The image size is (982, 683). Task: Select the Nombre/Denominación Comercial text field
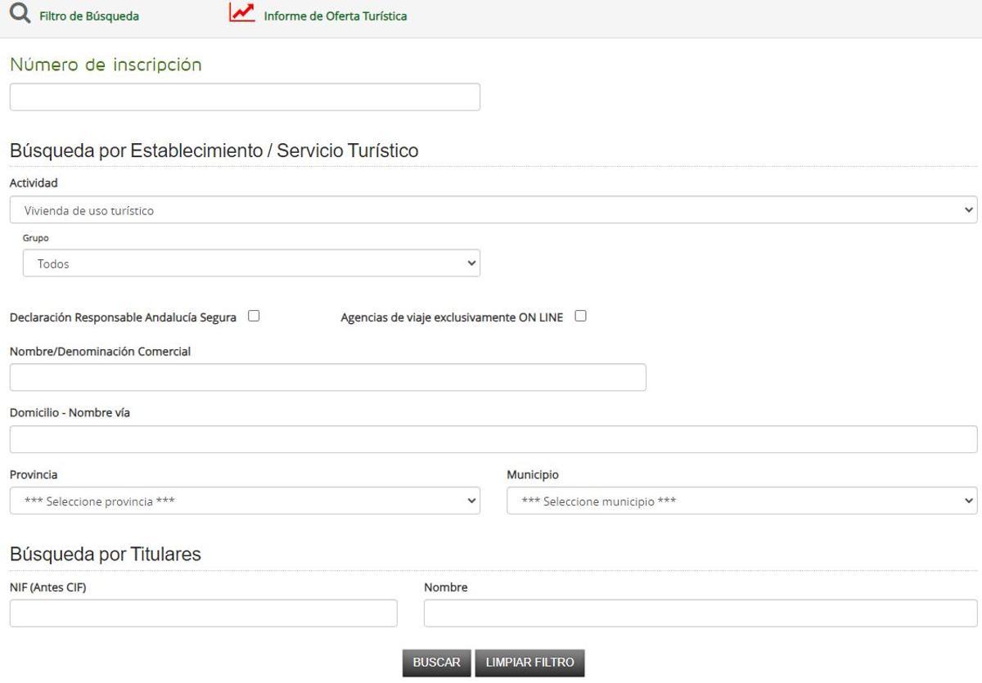tap(327, 376)
